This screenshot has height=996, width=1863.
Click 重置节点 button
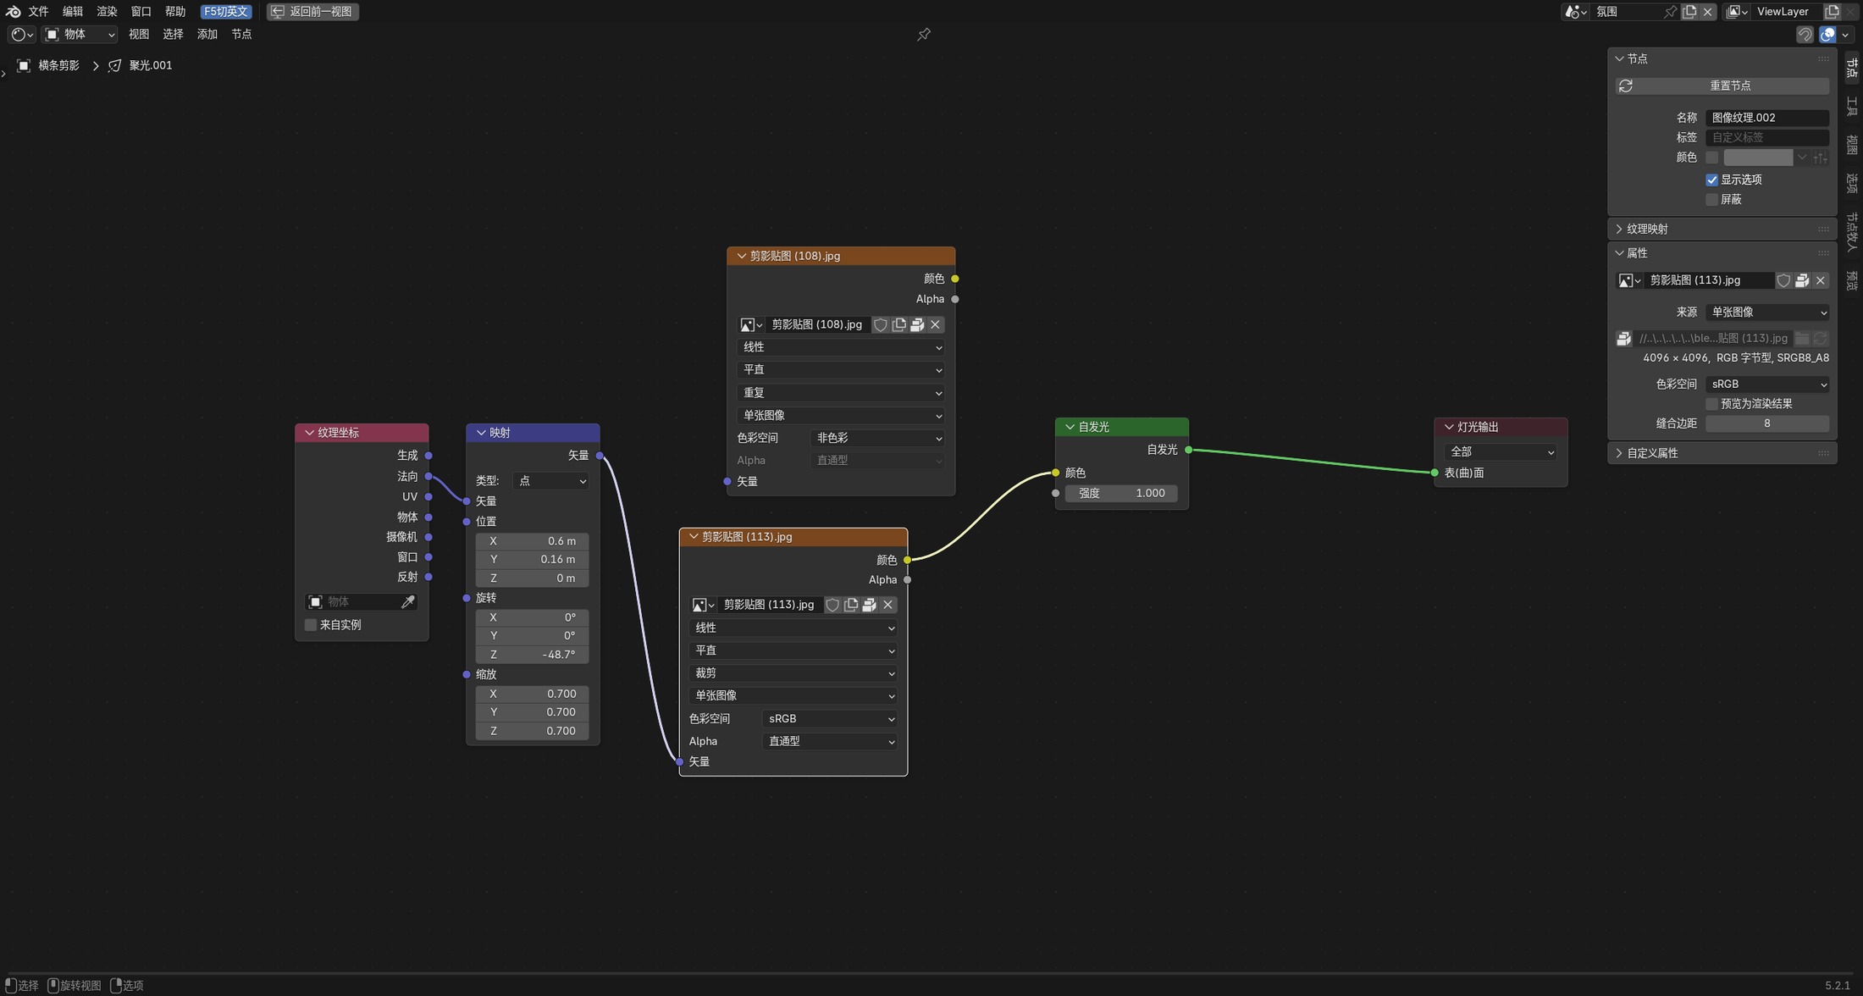click(1722, 86)
